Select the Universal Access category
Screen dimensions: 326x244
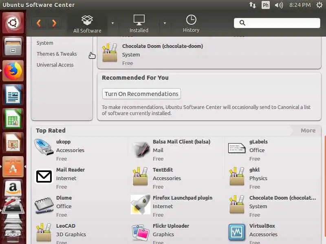55,65
